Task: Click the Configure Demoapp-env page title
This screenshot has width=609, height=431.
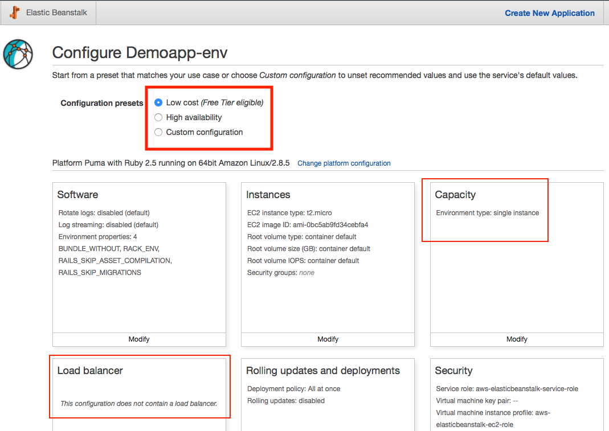Action: point(140,53)
